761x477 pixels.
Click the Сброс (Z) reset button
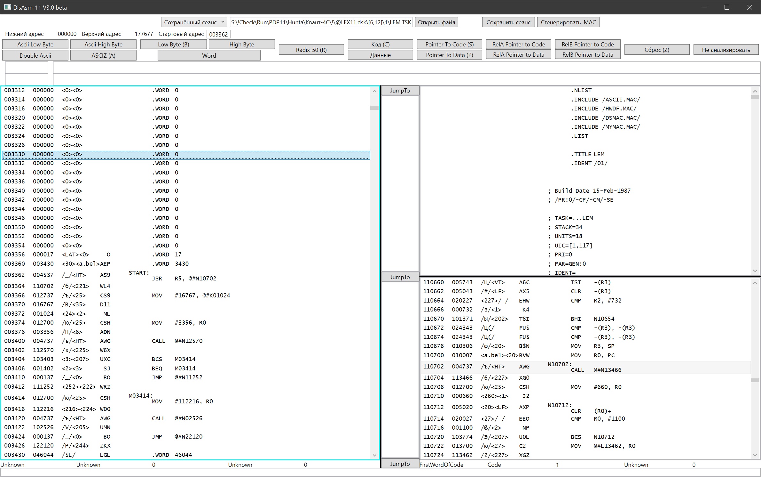point(656,50)
